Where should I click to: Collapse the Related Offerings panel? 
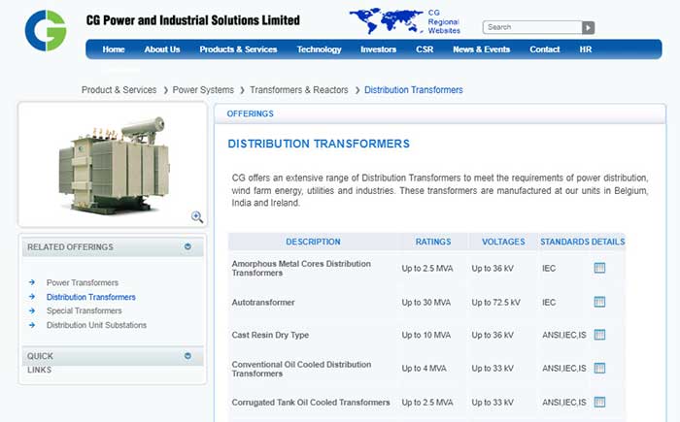coord(187,246)
